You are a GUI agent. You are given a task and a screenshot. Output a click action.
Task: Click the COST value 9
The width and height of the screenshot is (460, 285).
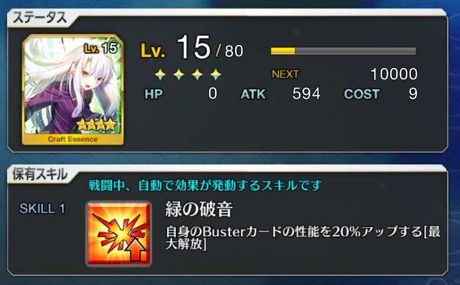[x=413, y=94]
